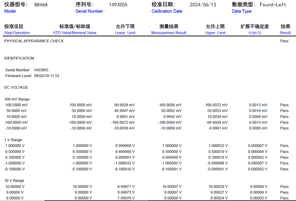Click measurement result -100.0004 mV
Viewport: 296px width, 201px height.
pos(170,123)
